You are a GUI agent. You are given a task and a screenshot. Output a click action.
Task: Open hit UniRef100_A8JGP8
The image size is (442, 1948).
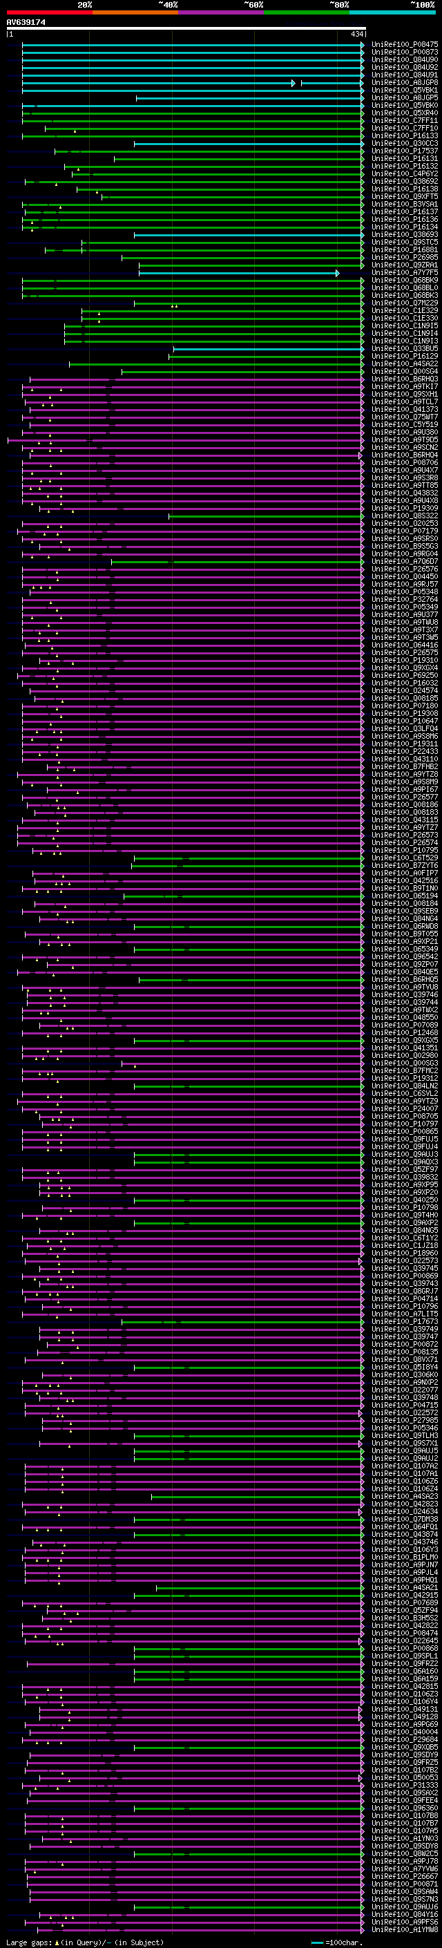tap(404, 82)
